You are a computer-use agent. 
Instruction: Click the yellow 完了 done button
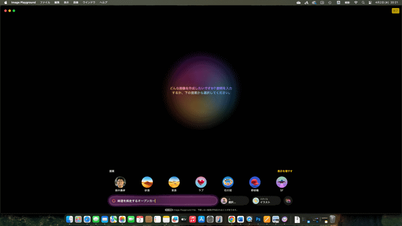point(395,11)
